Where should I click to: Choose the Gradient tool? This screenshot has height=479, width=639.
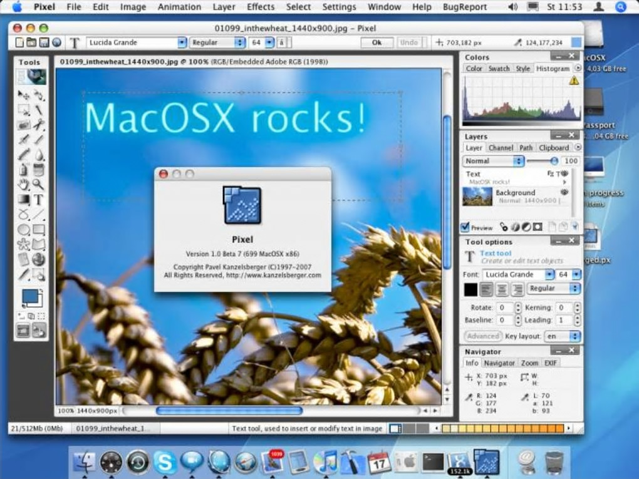click(x=23, y=200)
